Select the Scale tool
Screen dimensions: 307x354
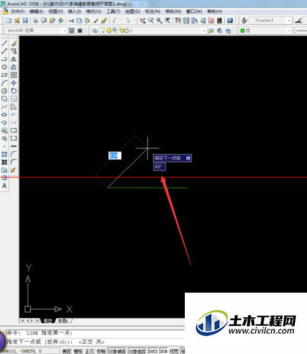[x=14, y=99]
